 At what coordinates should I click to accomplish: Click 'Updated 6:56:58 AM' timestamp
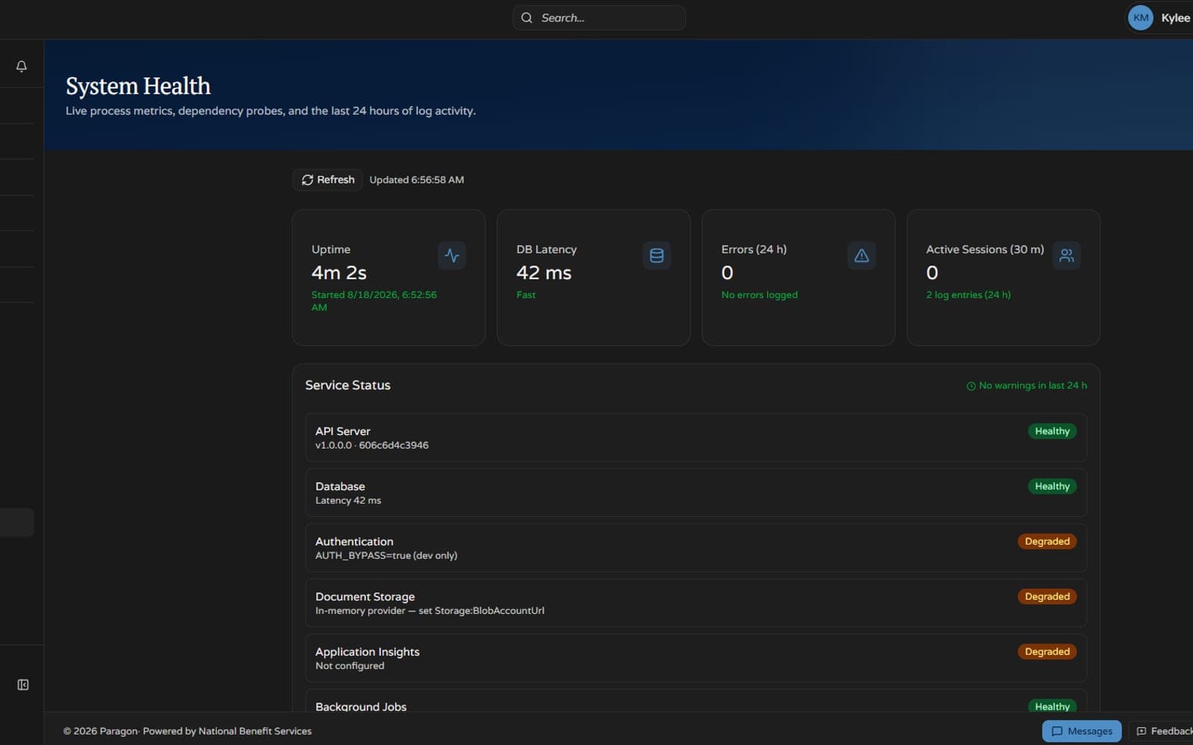click(x=417, y=180)
